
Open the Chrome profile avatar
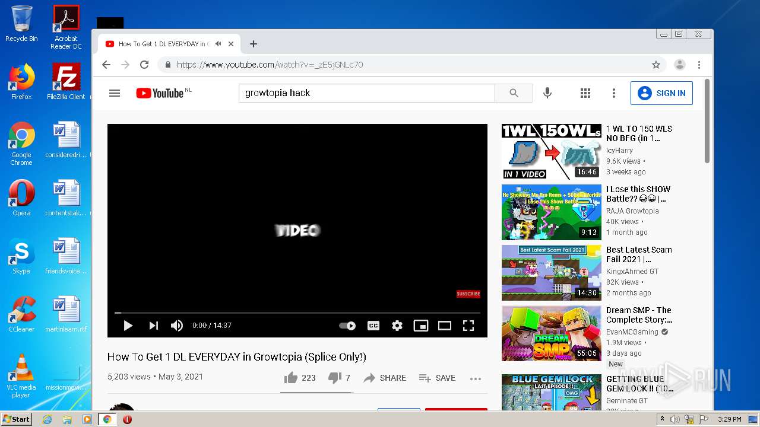(680, 65)
